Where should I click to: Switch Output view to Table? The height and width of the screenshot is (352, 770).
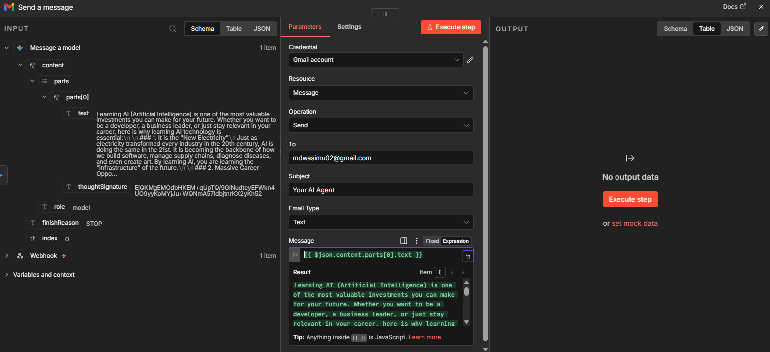click(x=707, y=29)
